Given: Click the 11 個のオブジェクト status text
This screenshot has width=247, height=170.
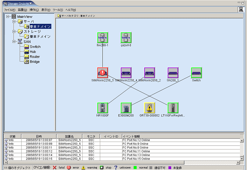Looking at the screenshot, I should point(17,168).
